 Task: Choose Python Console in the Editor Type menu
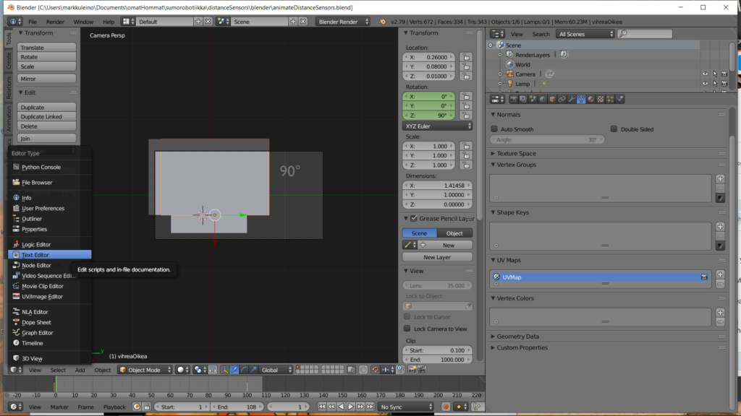[x=41, y=168]
